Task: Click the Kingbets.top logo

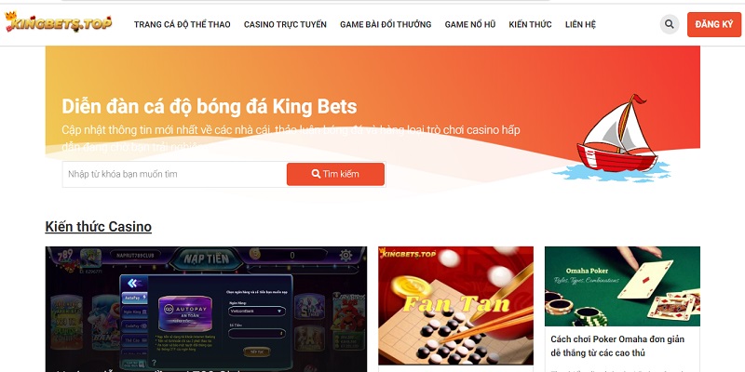Action: [x=59, y=22]
